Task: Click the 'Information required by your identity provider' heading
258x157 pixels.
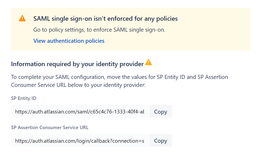Action: tap(77, 64)
